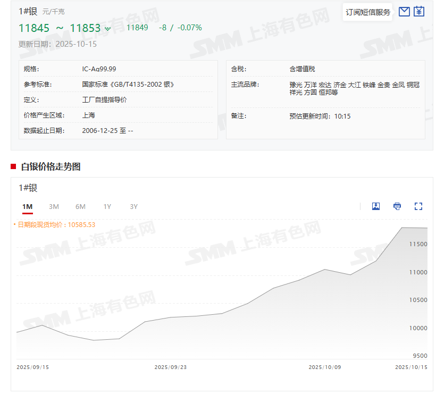Click the 1#银 chart title
436x394 pixels.
click(x=28, y=188)
